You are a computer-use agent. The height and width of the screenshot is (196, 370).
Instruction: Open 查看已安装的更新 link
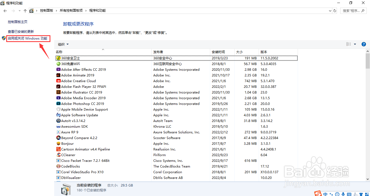point(21,31)
